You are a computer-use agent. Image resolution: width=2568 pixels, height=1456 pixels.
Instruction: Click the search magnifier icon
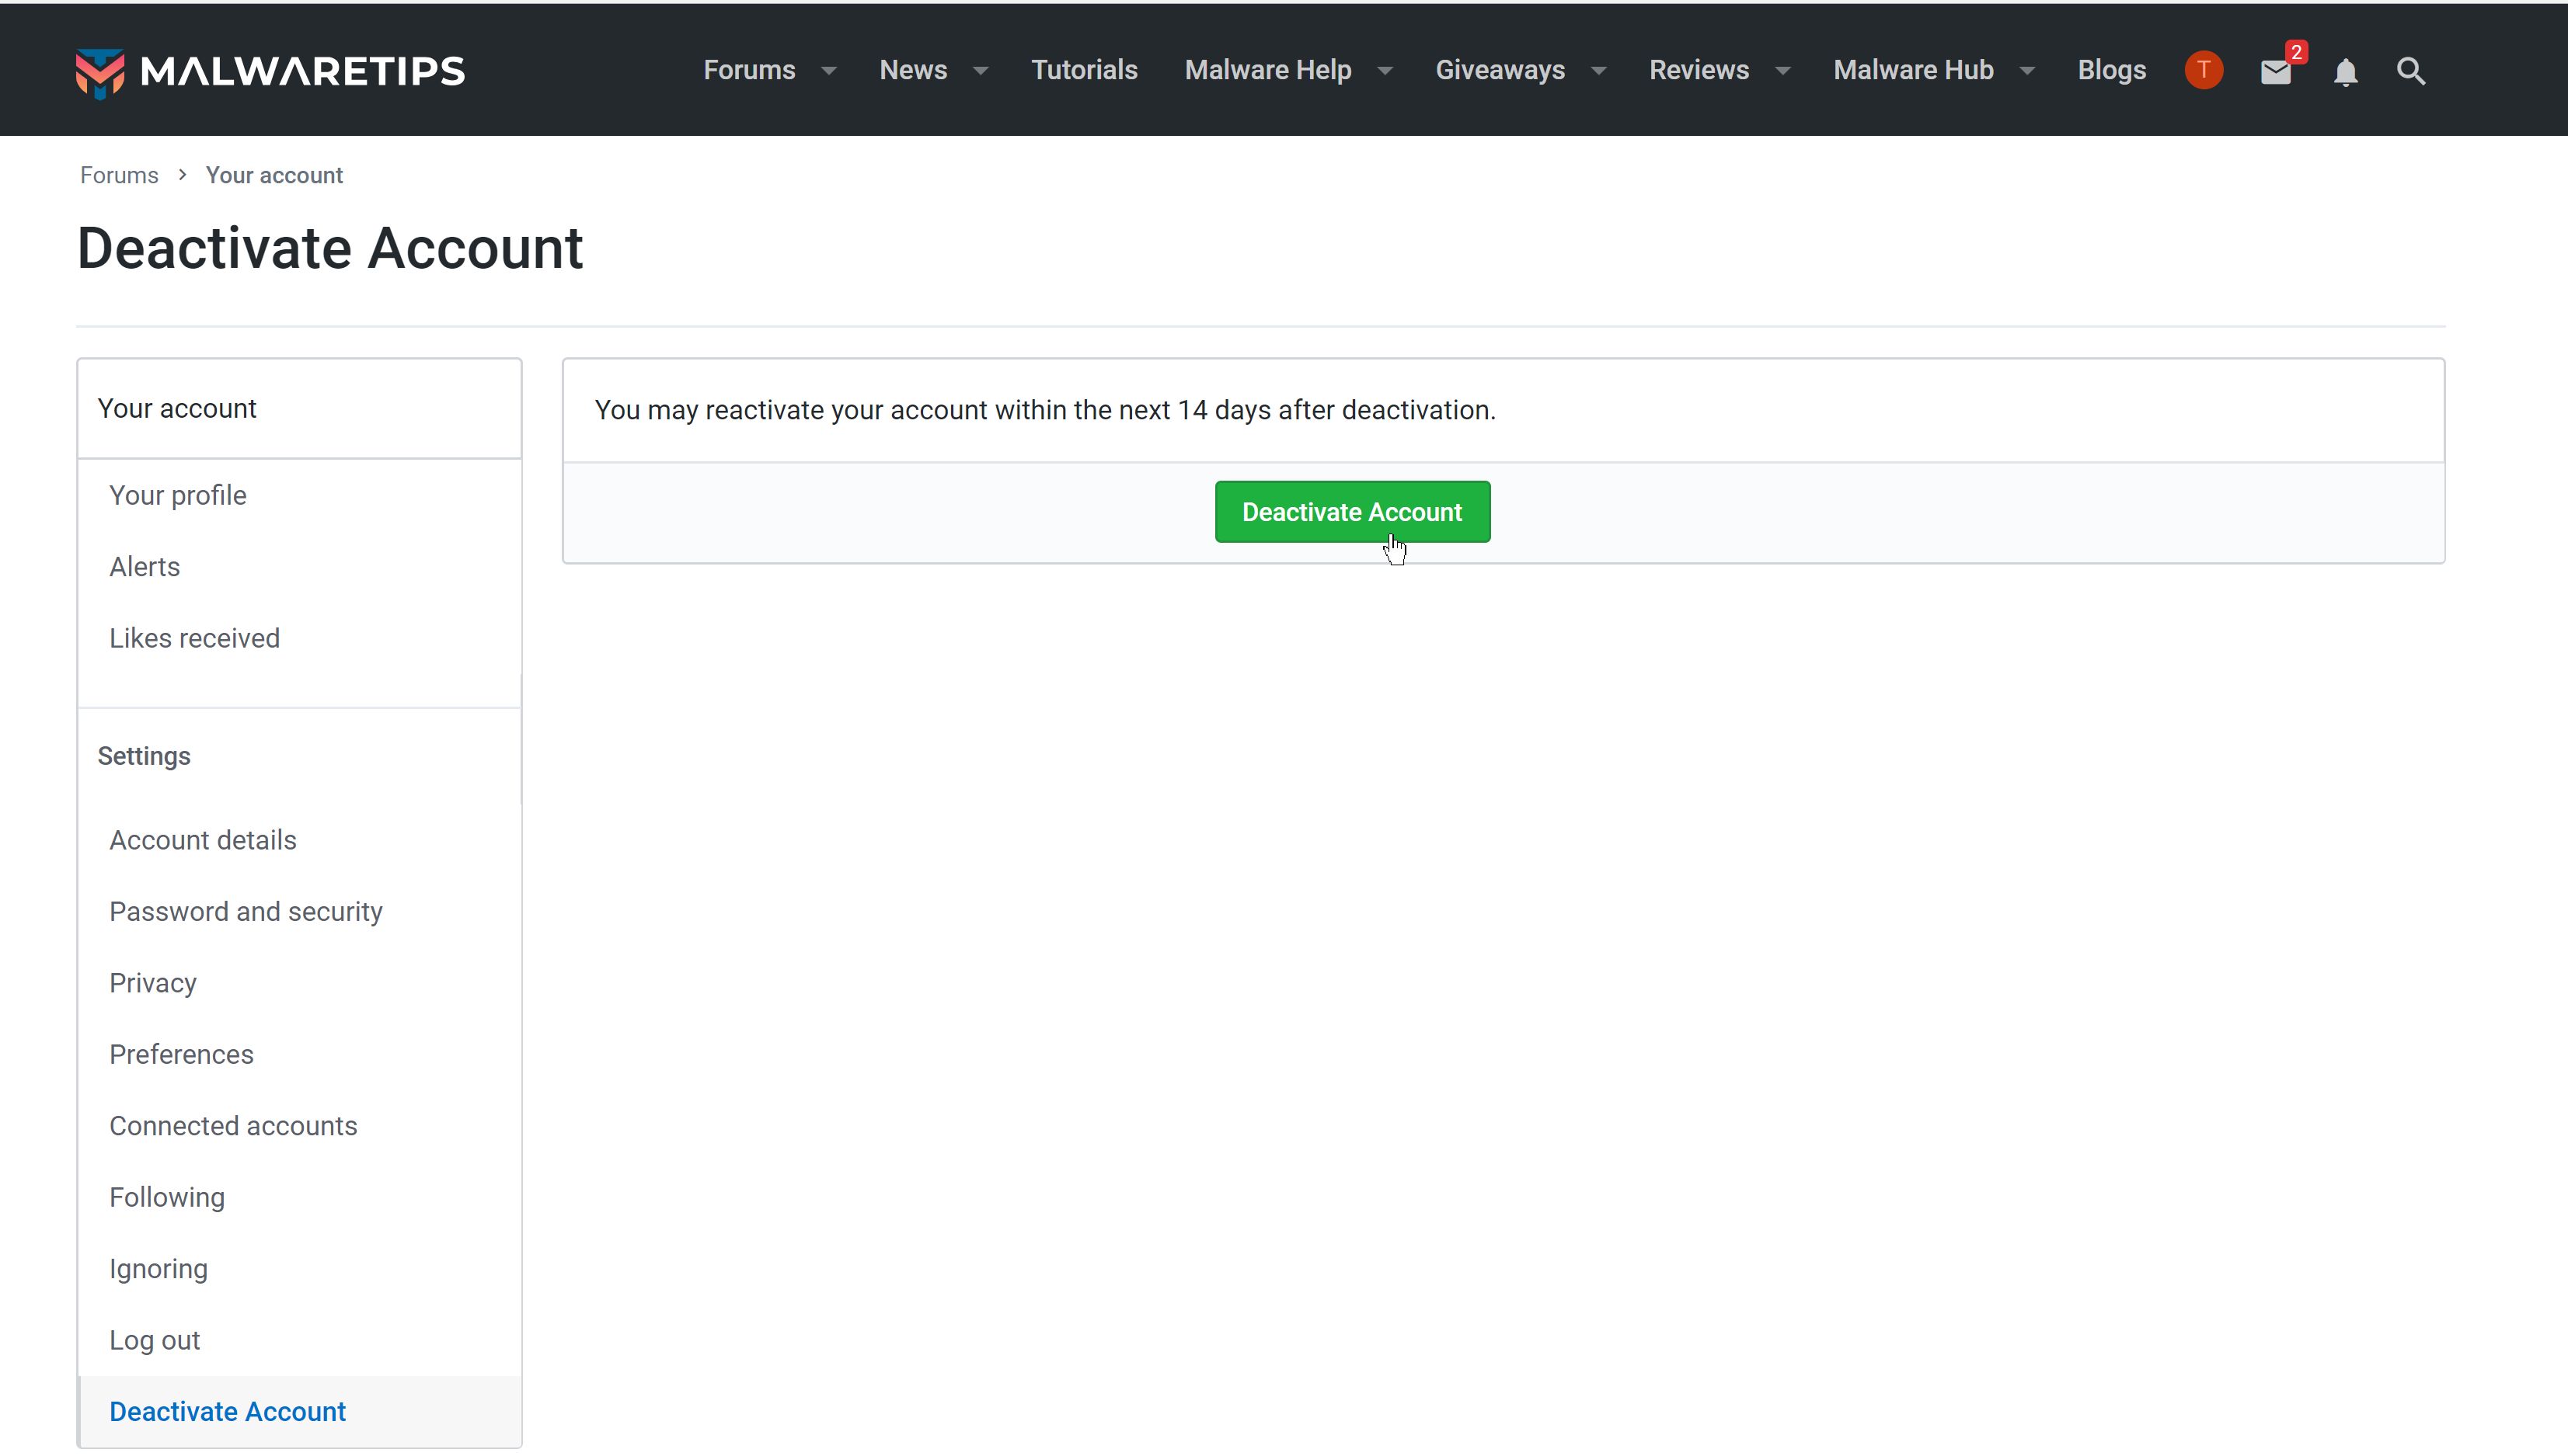click(x=2411, y=71)
